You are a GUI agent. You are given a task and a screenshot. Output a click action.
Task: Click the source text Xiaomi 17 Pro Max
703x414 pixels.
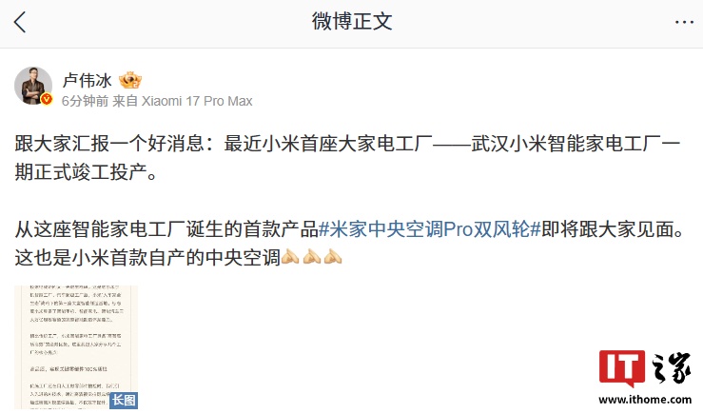click(197, 101)
